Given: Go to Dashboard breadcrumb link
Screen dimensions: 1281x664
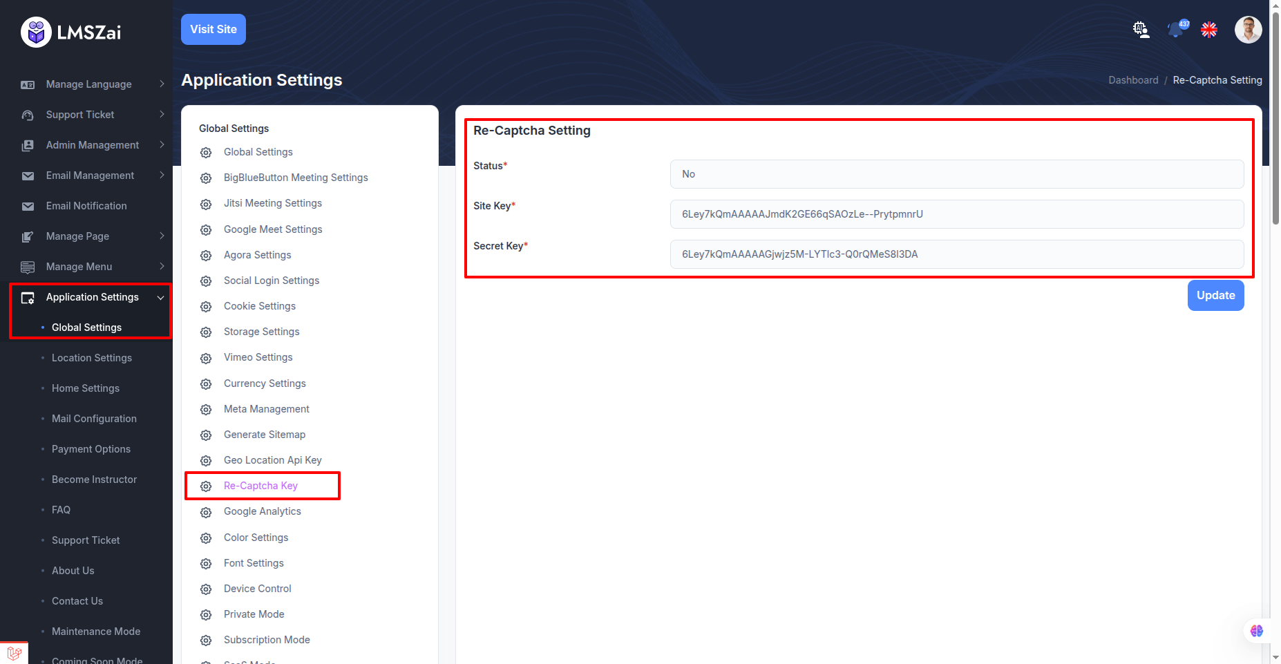Looking at the screenshot, I should point(1133,80).
